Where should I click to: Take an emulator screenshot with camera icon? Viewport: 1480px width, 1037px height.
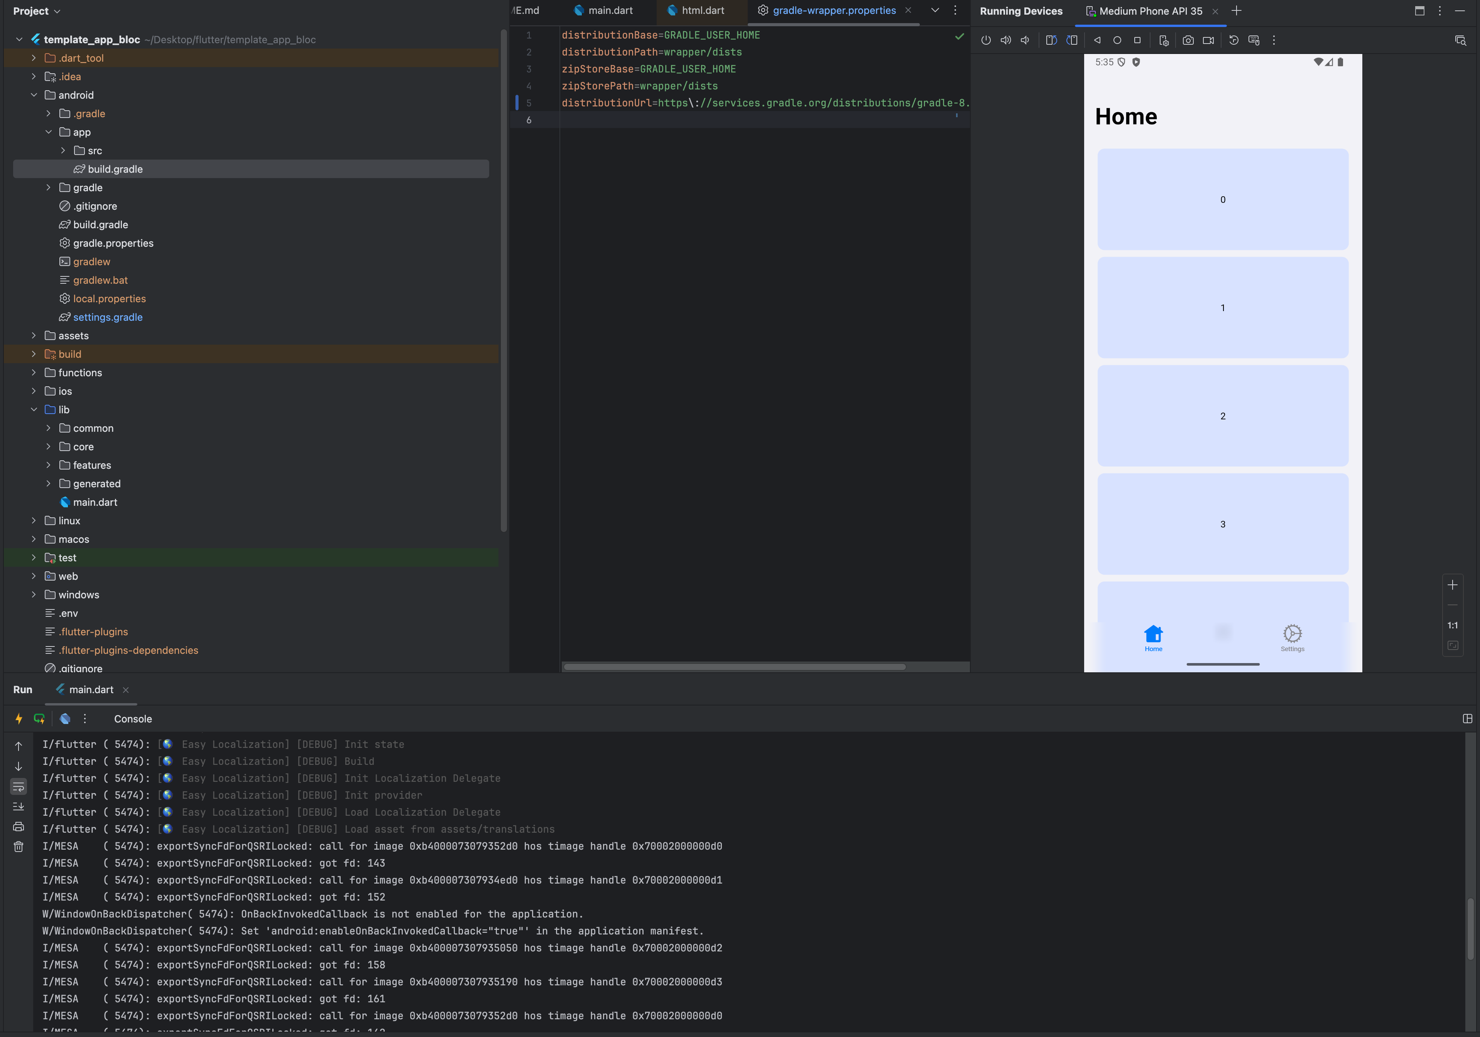click(x=1188, y=40)
